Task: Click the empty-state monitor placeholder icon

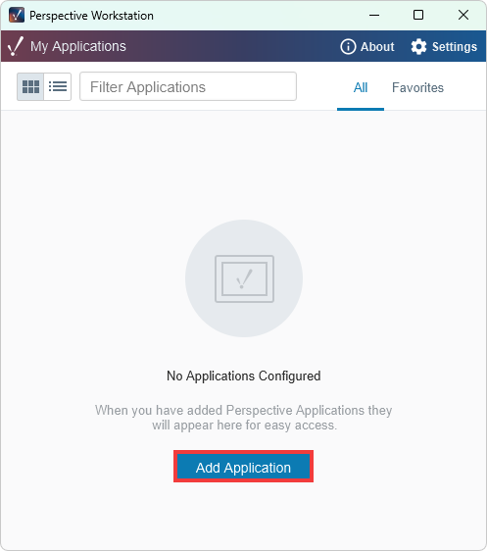Action: tap(244, 278)
